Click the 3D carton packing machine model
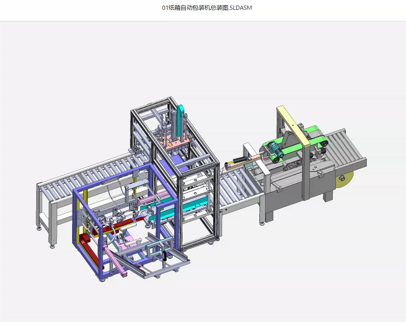The image size is (406, 322). point(202,189)
